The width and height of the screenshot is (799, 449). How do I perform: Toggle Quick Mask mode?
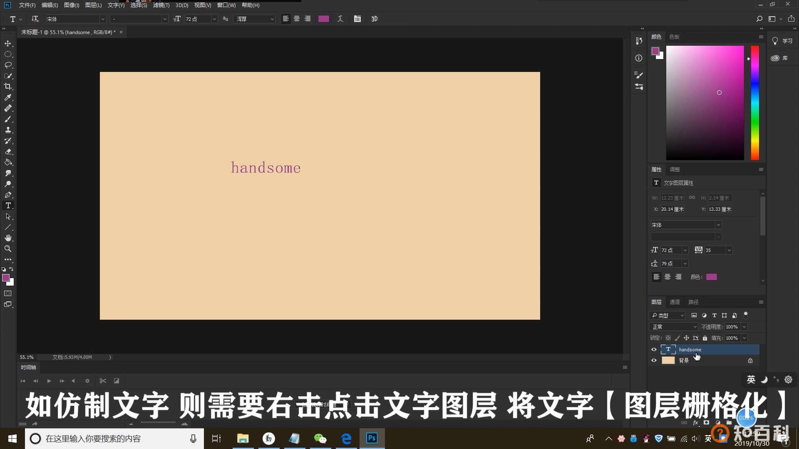8,294
